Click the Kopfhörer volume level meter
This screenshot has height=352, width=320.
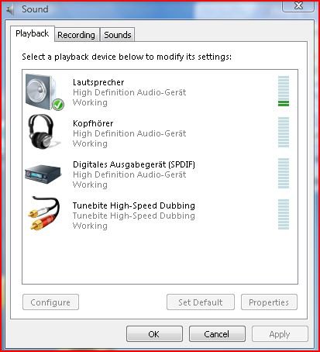284,132
